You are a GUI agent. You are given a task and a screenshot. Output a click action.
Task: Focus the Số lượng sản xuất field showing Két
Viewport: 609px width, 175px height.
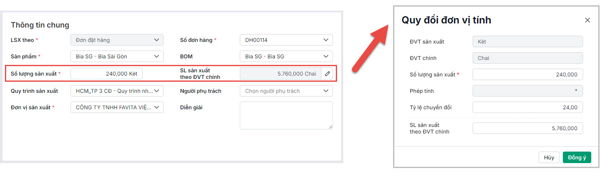point(106,74)
